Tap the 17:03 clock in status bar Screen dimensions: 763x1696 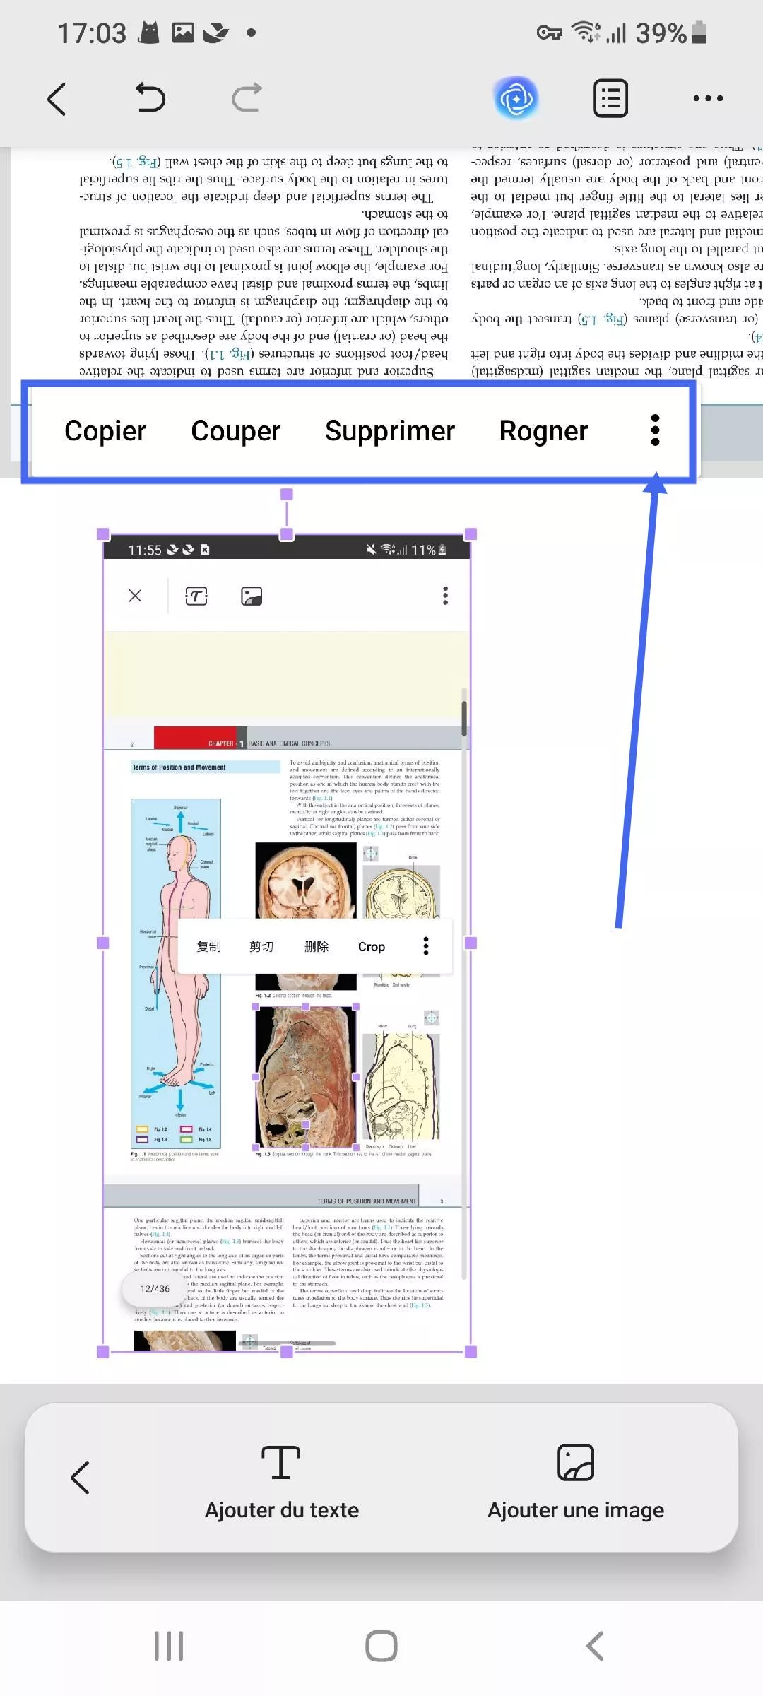(x=92, y=33)
